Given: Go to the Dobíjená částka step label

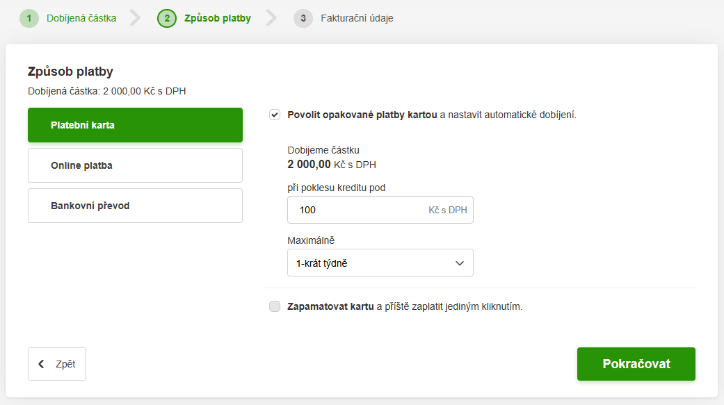Looking at the screenshot, I should [81, 18].
